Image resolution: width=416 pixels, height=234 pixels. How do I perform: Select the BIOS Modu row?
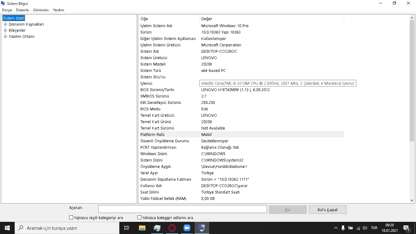click(241, 109)
